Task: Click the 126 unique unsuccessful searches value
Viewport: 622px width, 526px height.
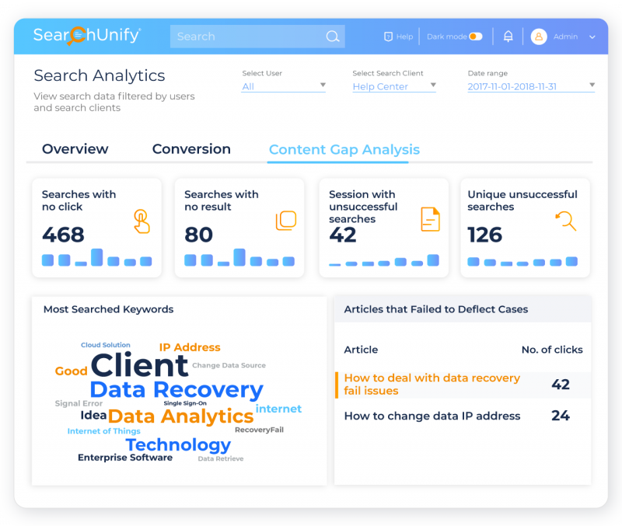Action: (484, 235)
